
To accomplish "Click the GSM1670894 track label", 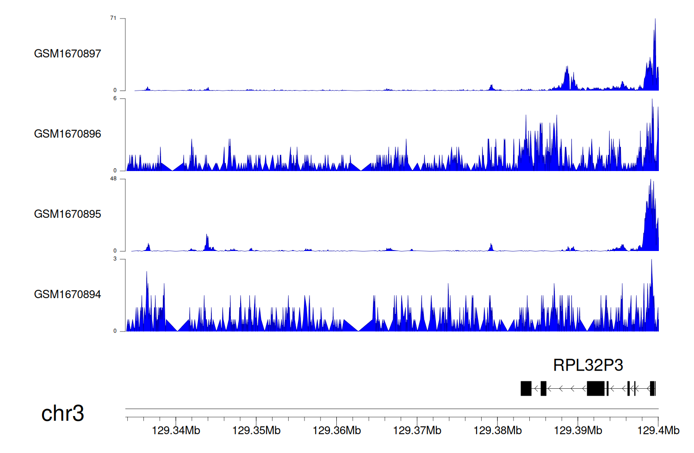I will (68, 294).
